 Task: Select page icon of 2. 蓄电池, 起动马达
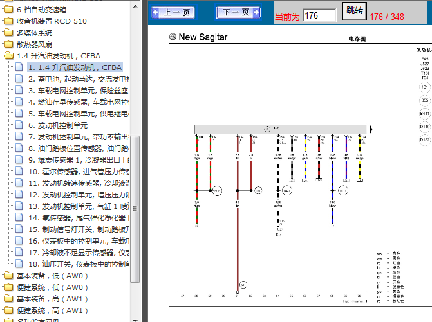(19, 78)
